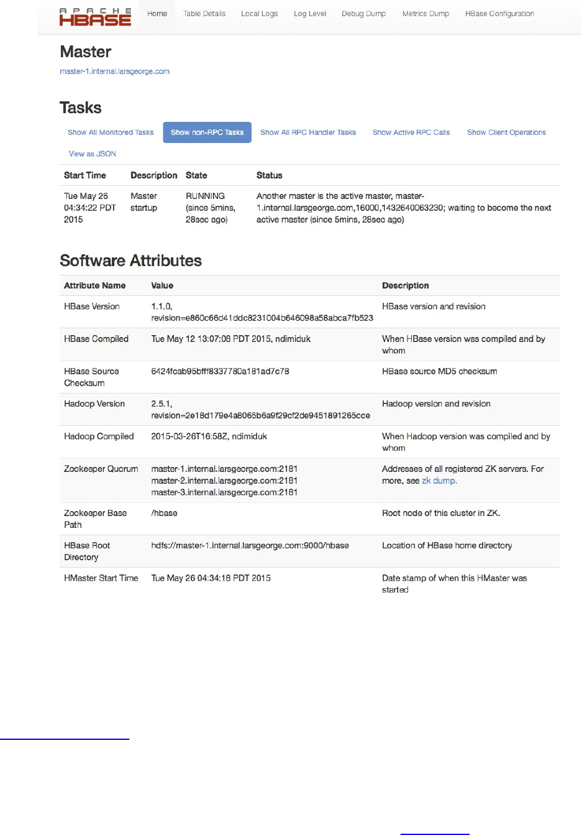Open the View as JSON link
This screenshot has width=582, height=835.
pyautogui.click(x=93, y=154)
